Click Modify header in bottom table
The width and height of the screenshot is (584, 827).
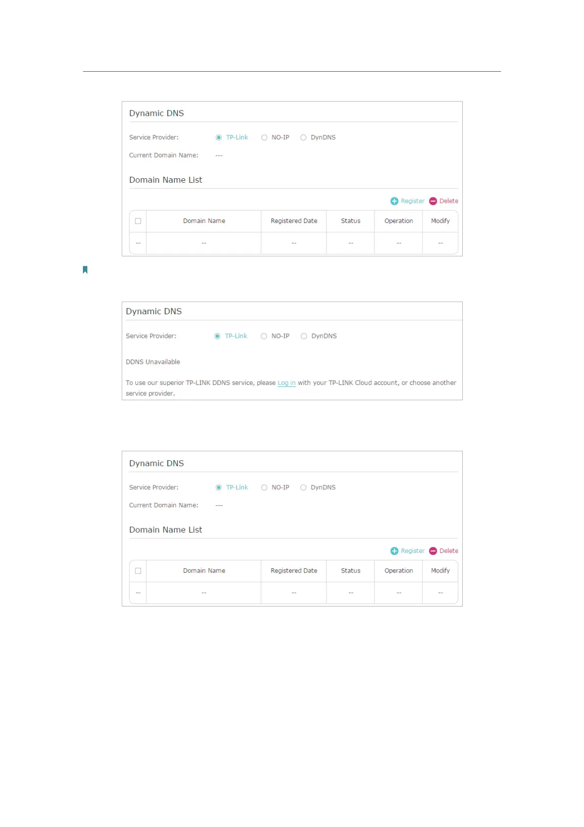click(x=441, y=571)
